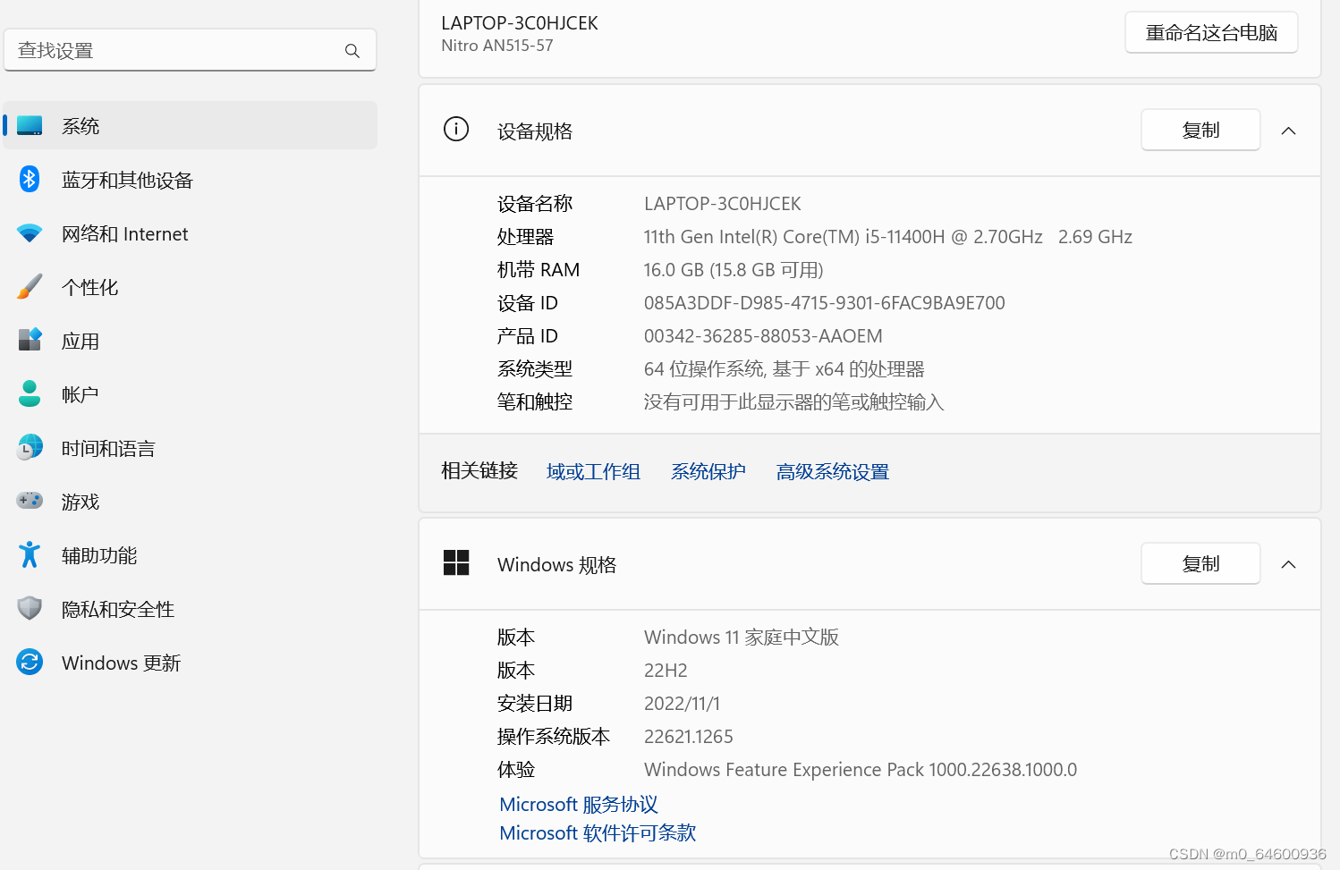
Task: Click the Bluetooth icon in sidebar
Action: [x=30, y=179]
